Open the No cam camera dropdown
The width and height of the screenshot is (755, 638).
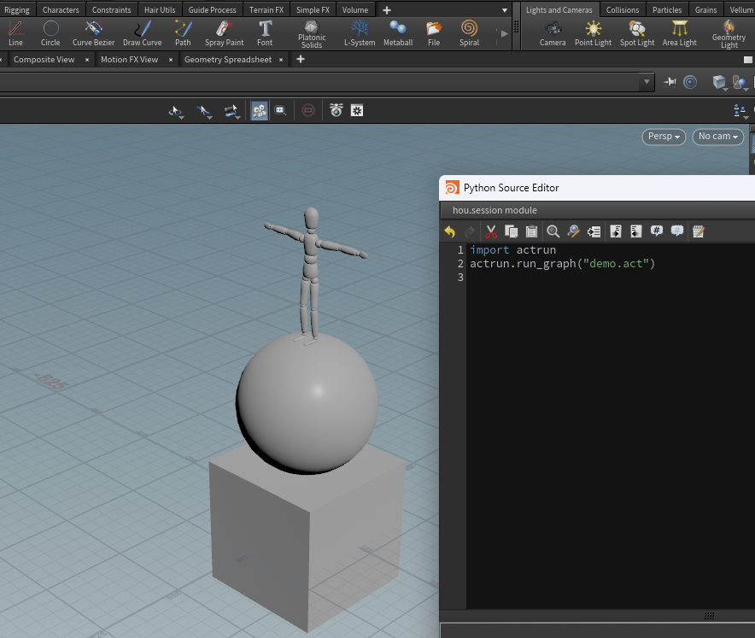(717, 136)
